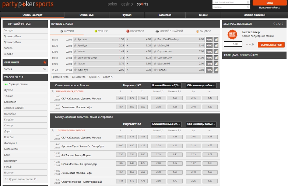Click the basketball icon in the БАСКЕТБОЛ tab
Viewport: 288px width, 186px height.
point(128,31)
